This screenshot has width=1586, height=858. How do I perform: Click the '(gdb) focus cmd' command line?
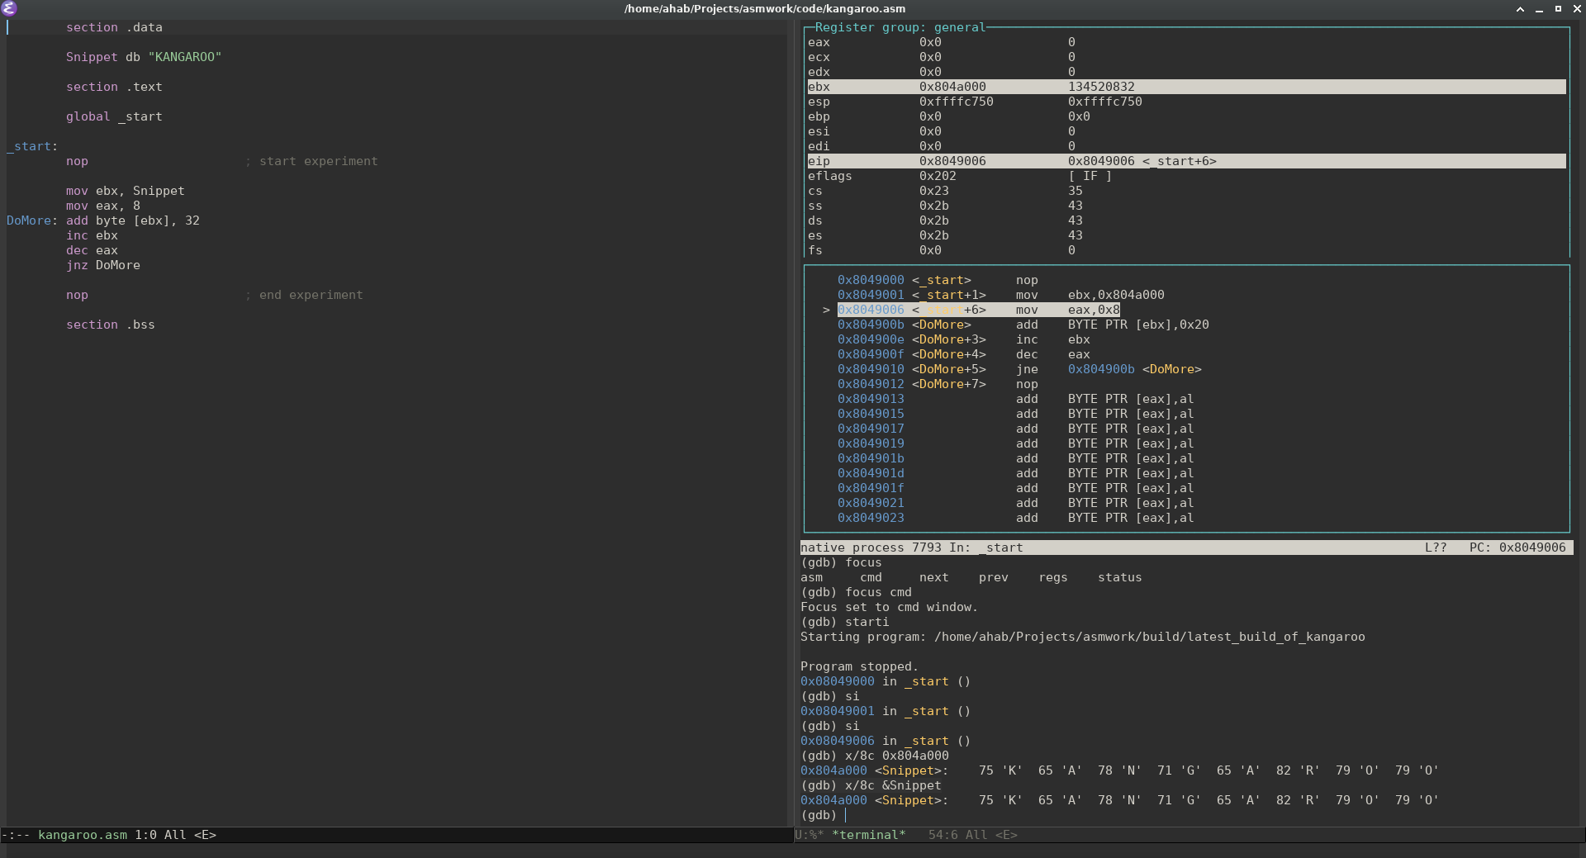[x=856, y=592]
